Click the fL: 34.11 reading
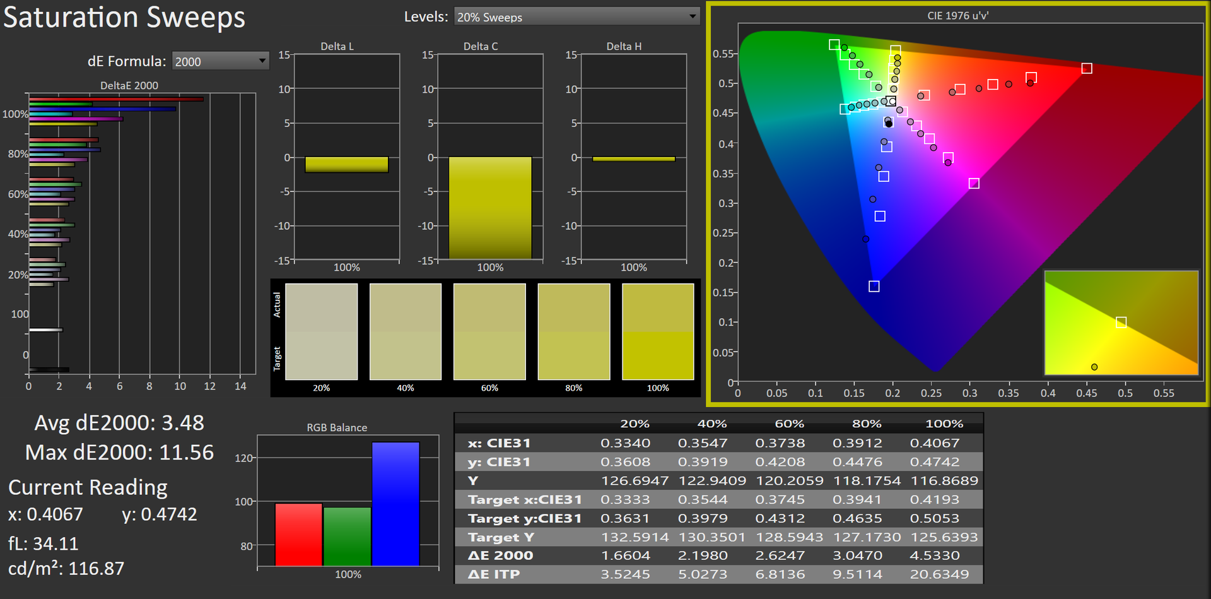 coord(44,543)
